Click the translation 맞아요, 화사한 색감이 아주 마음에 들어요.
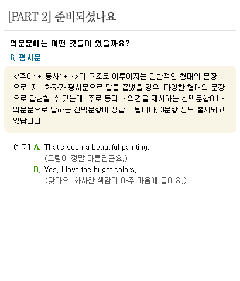240x281 pixels. pyautogui.click(x=116, y=181)
